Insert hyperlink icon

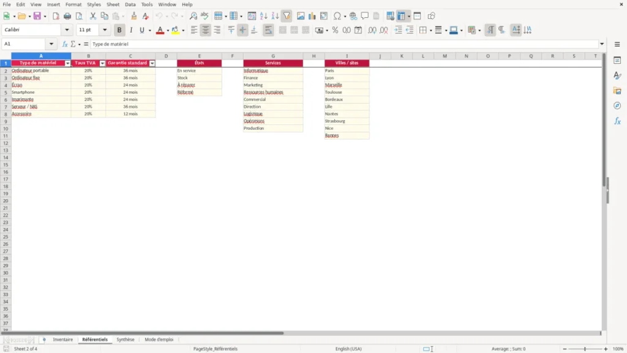click(x=353, y=16)
